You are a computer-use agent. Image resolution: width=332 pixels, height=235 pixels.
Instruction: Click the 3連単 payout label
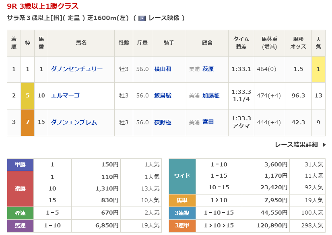tap(182, 225)
